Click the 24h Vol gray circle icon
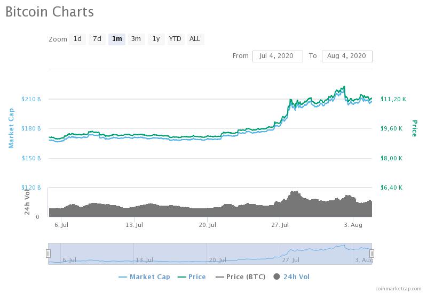Image resolution: width=427 pixels, height=293 pixels. click(276, 276)
